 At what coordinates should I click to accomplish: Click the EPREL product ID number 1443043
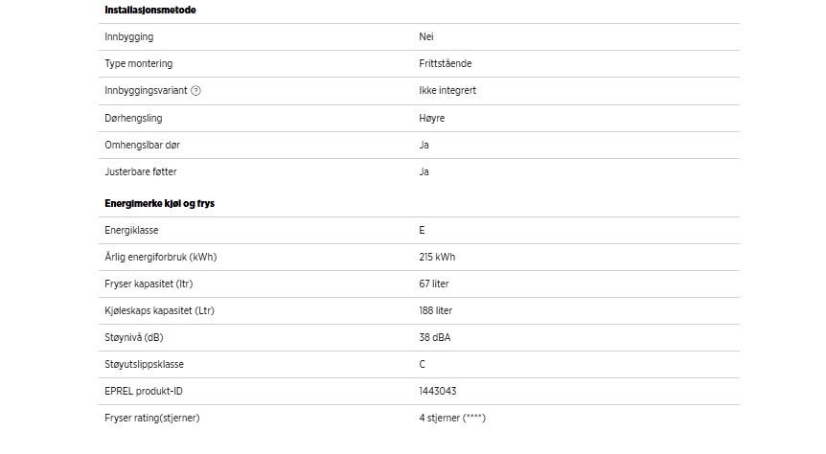(x=438, y=391)
